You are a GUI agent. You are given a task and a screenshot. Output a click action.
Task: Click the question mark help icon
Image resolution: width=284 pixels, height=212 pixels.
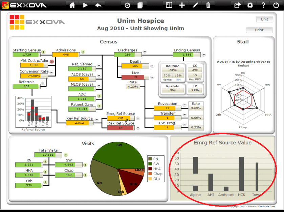click(263, 5)
